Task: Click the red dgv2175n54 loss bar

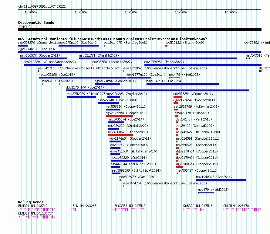Action: 119,116
